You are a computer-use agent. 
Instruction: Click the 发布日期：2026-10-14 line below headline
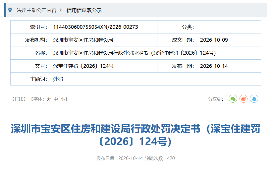point(120,158)
